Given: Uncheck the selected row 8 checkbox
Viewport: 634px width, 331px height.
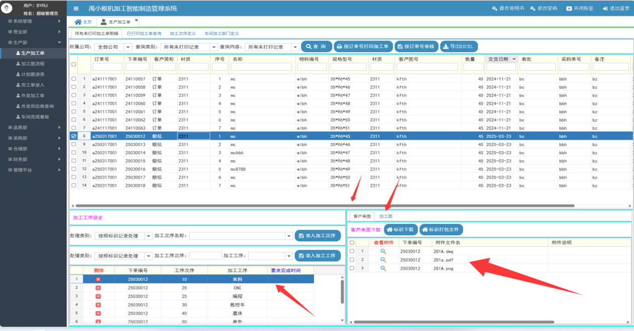Looking at the screenshot, I should coord(74,136).
